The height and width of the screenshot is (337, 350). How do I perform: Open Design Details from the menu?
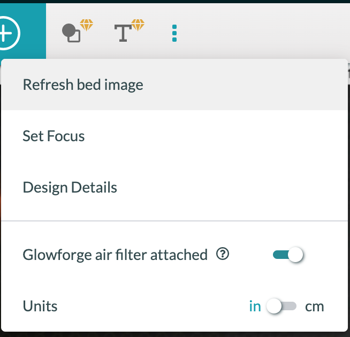point(70,188)
